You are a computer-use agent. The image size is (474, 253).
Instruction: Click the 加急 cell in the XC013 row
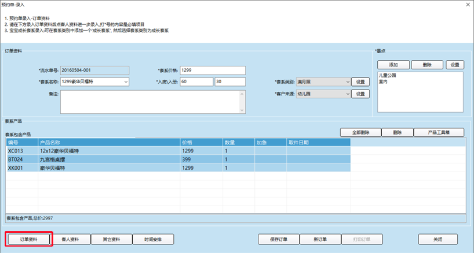[271, 151]
